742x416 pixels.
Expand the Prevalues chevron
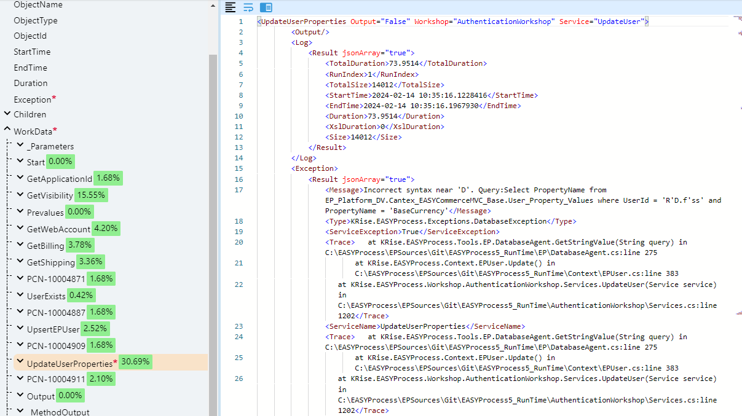pyautogui.click(x=20, y=211)
